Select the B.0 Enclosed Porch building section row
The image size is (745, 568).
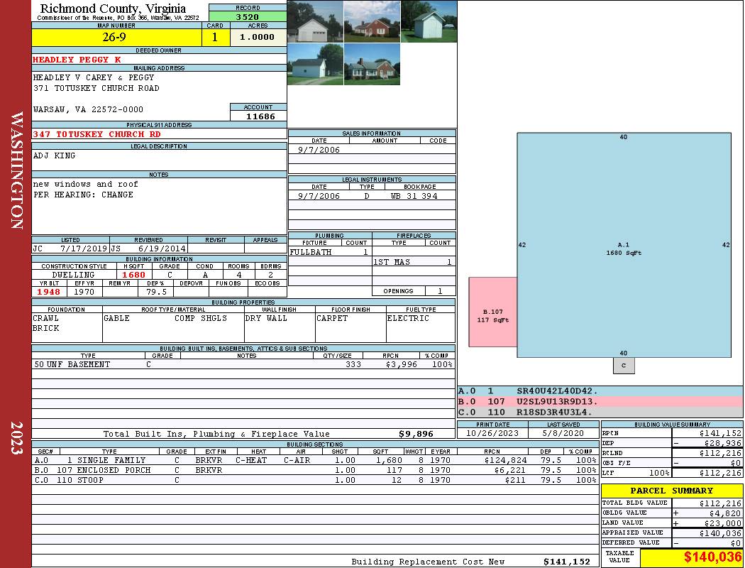click(x=315, y=470)
